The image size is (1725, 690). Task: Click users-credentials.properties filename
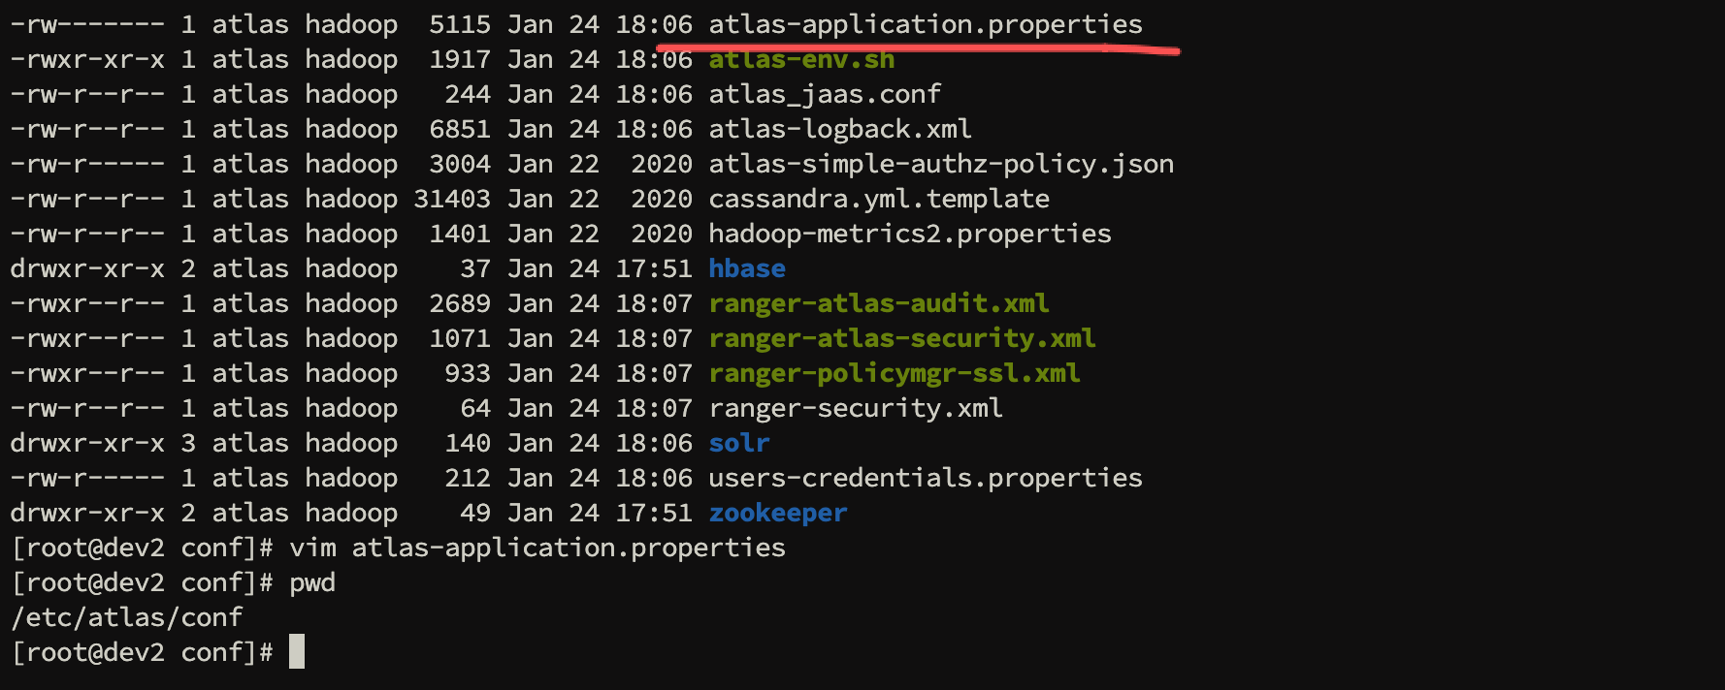tap(925, 478)
